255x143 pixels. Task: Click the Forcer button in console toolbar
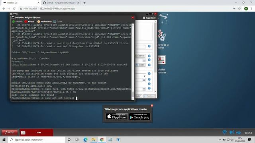57,21
